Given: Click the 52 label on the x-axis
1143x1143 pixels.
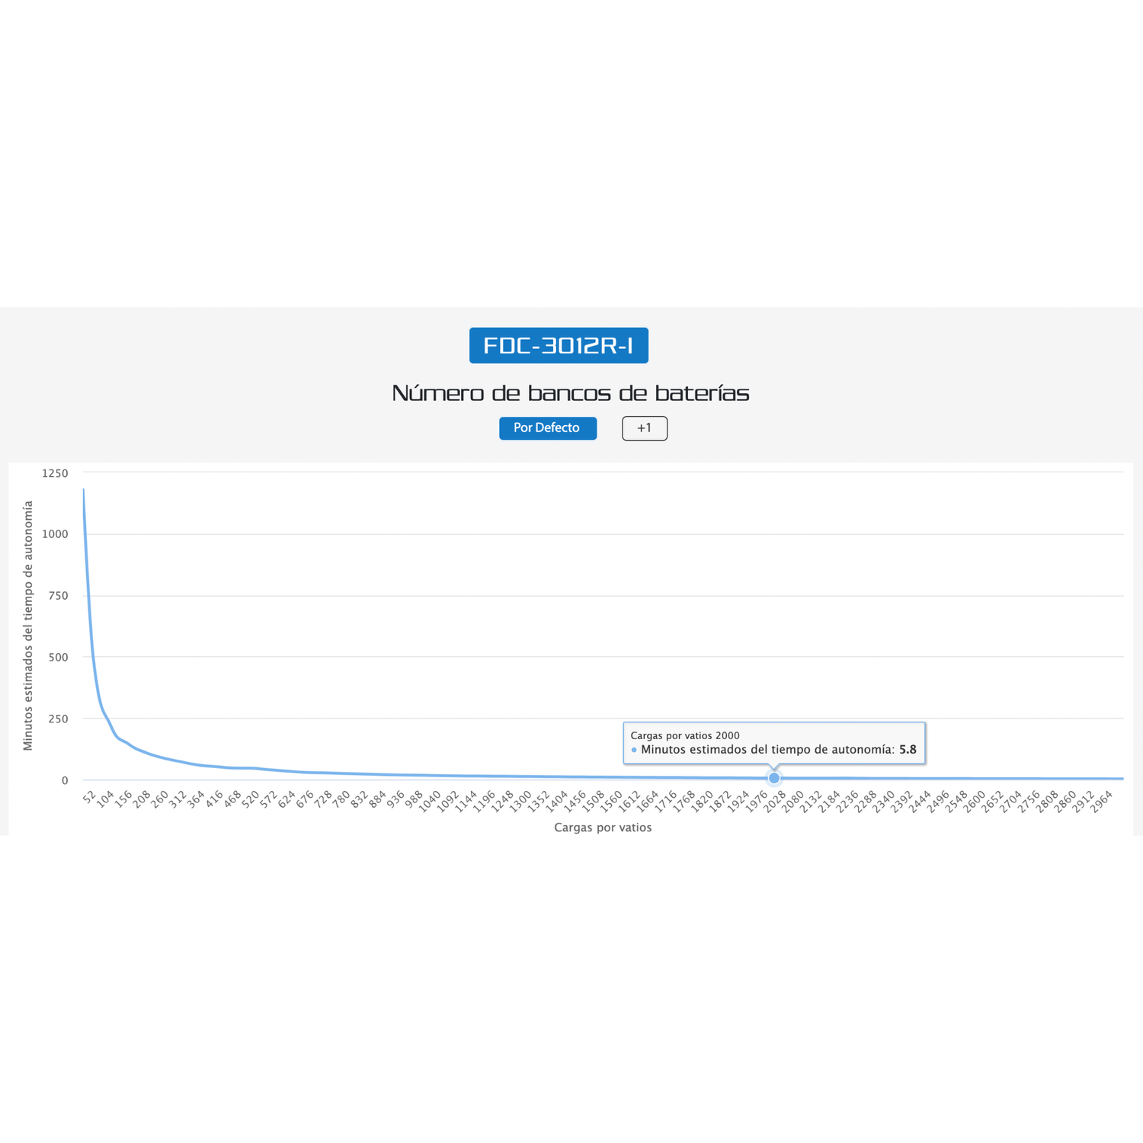Looking at the screenshot, I should pyautogui.click(x=89, y=798).
